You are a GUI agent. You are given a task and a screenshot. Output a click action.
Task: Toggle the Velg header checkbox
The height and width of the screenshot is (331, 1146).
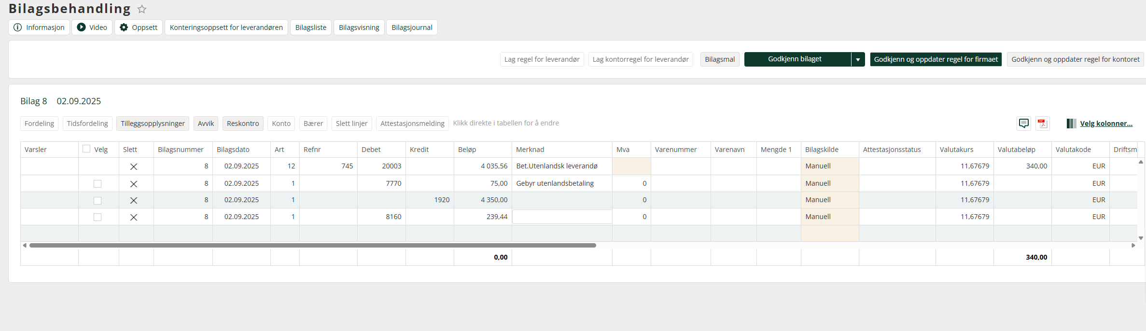tap(86, 149)
